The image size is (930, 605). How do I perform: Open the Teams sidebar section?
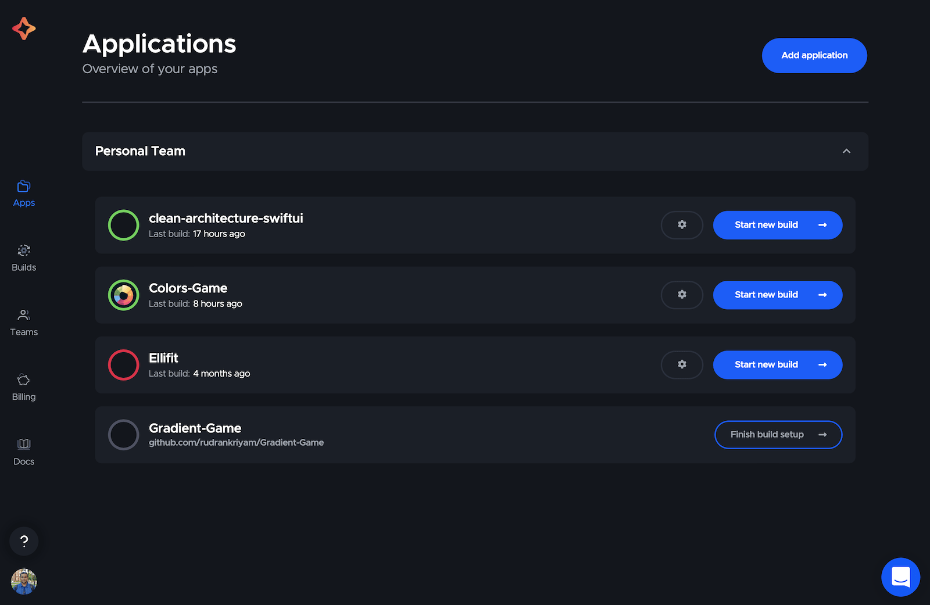pos(24,323)
